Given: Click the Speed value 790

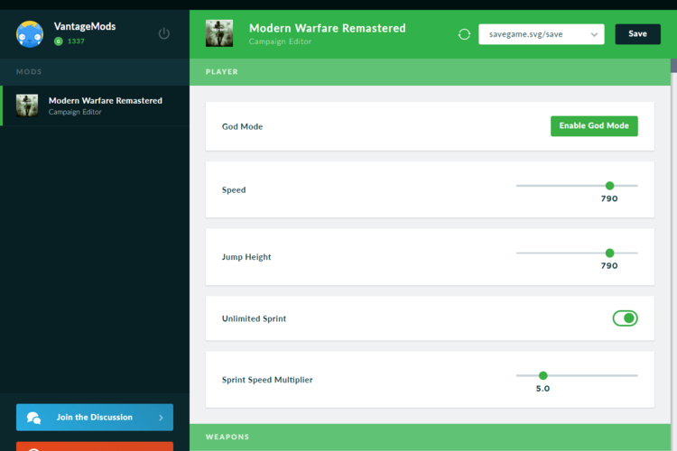Looking at the screenshot, I should [x=609, y=198].
